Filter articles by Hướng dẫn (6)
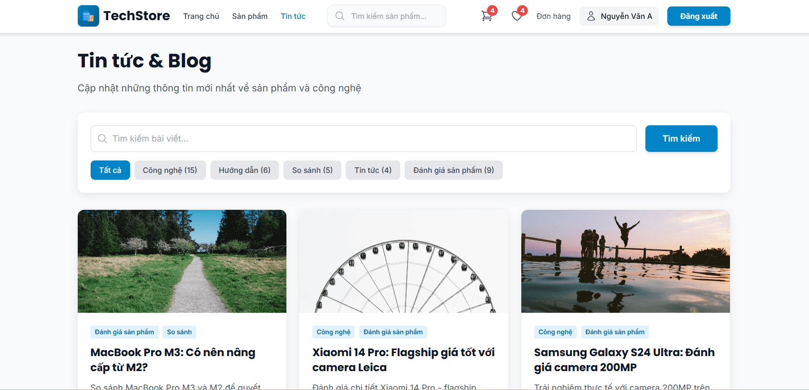This screenshot has height=390, width=809. coord(245,170)
